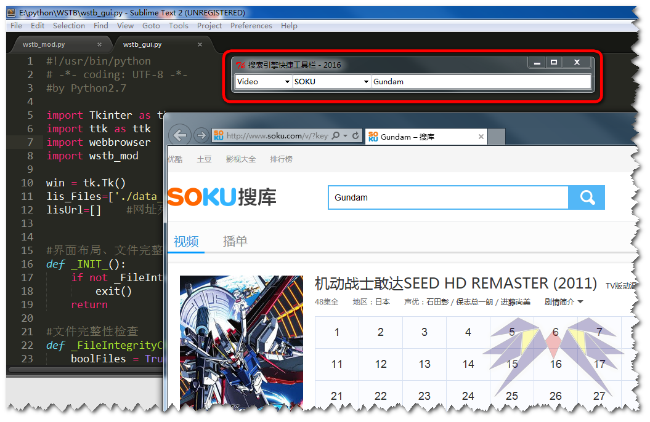650x422 pixels.
Task: Click the Tk feather icon of search toolbar window
Action: click(240, 65)
